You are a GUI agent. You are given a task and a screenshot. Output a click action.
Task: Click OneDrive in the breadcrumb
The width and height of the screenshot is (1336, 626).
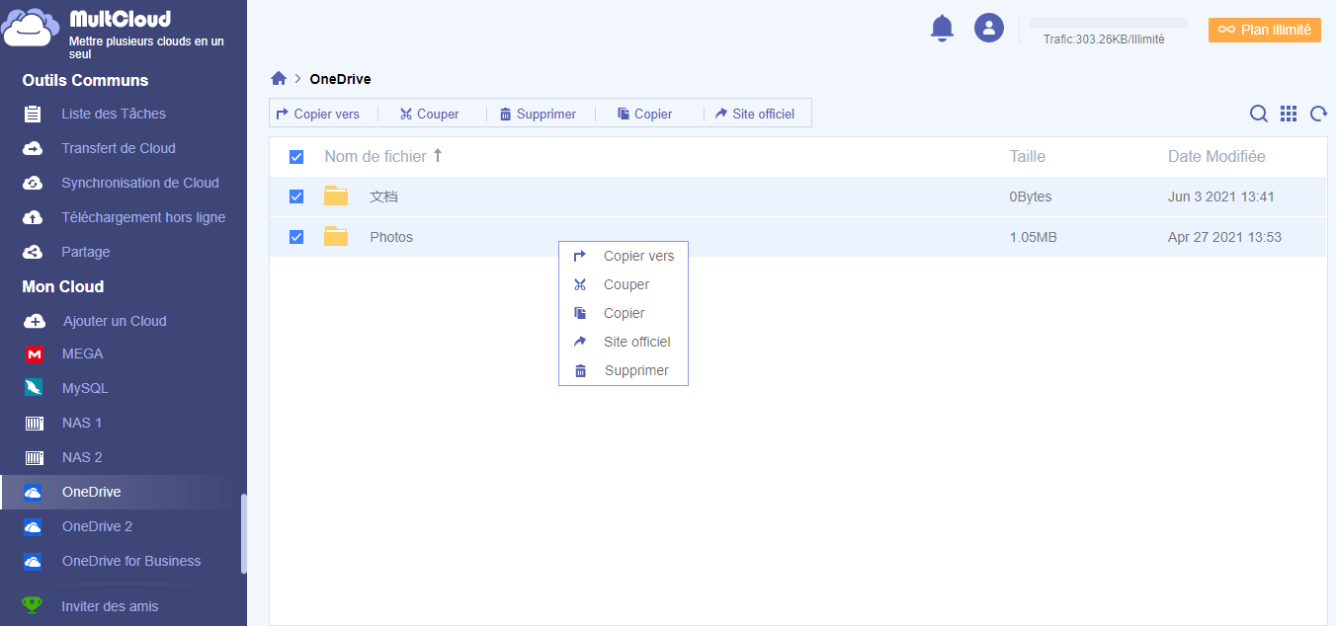pyautogui.click(x=340, y=79)
